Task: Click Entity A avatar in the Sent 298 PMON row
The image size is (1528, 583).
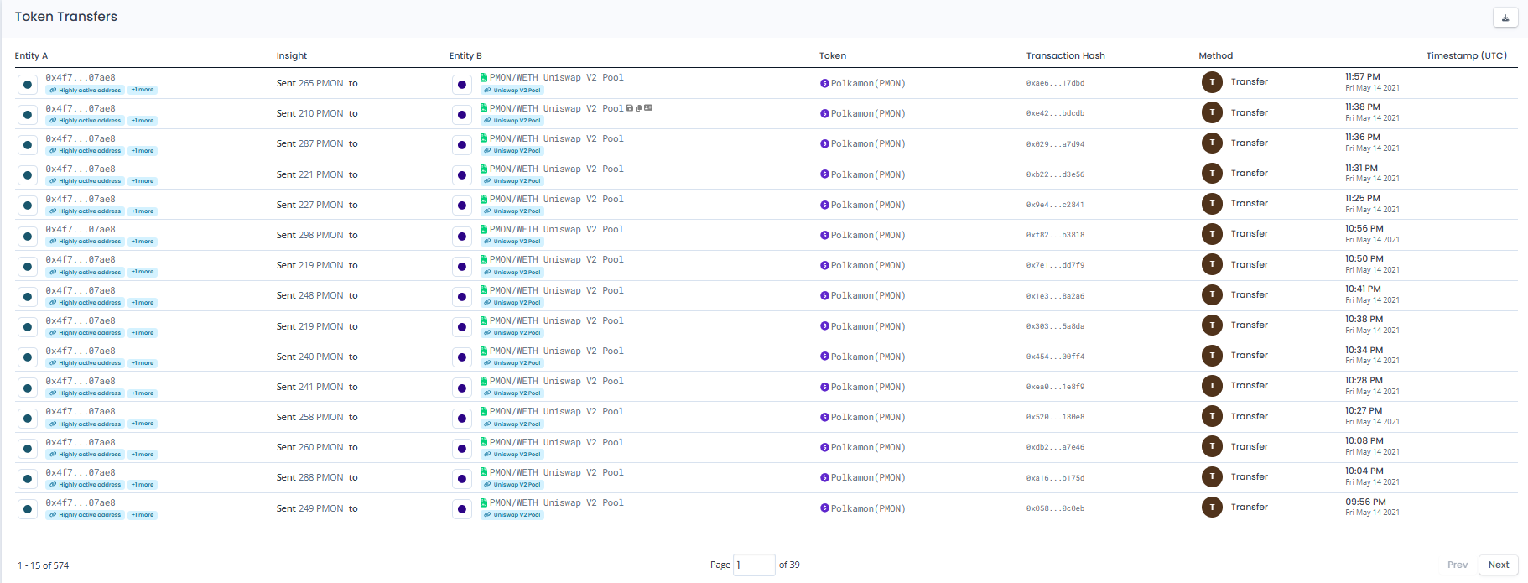Action: (x=28, y=237)
